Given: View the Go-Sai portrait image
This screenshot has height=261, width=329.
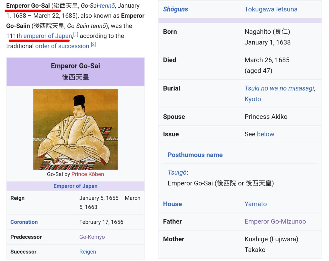Looking at the screenshot, I should pyautogui.click(x=75, y=129).
